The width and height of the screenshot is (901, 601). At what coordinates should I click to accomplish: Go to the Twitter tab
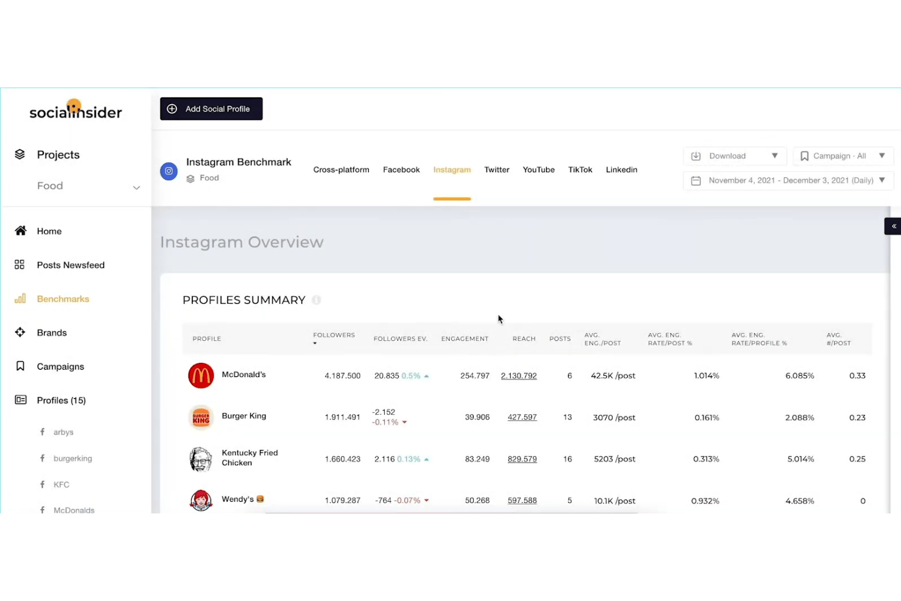497,170
